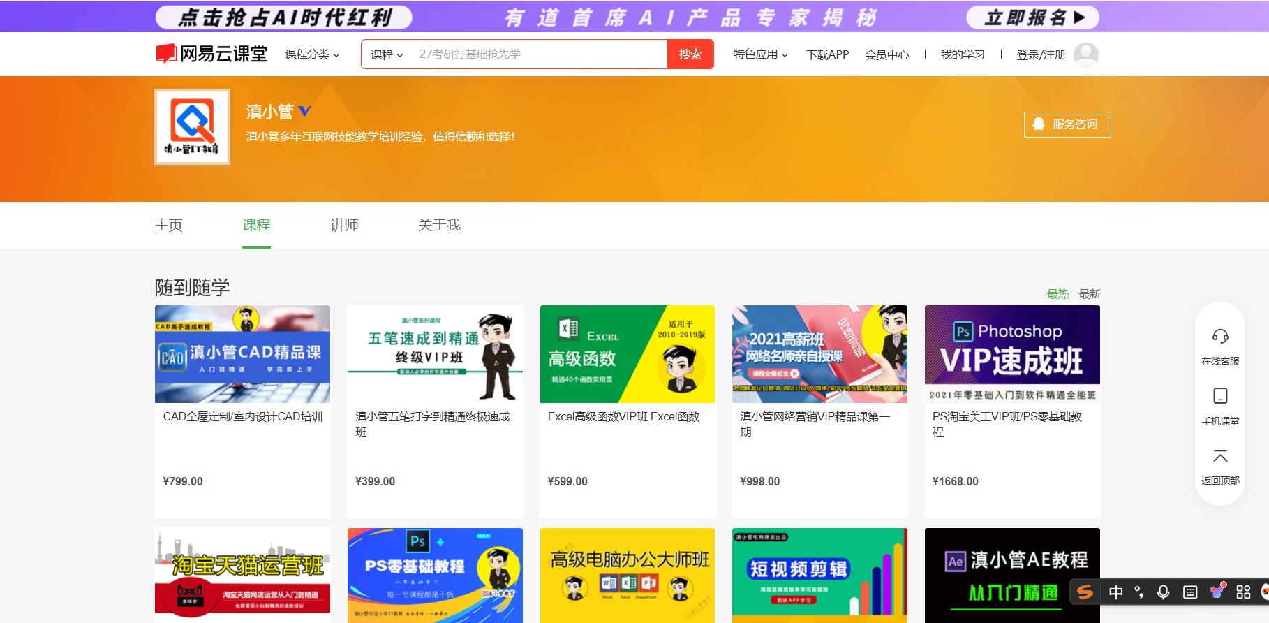This screenshot has height=623, width=1269.
Task: Switch to the 主页 tab
Action: (168, 225)
